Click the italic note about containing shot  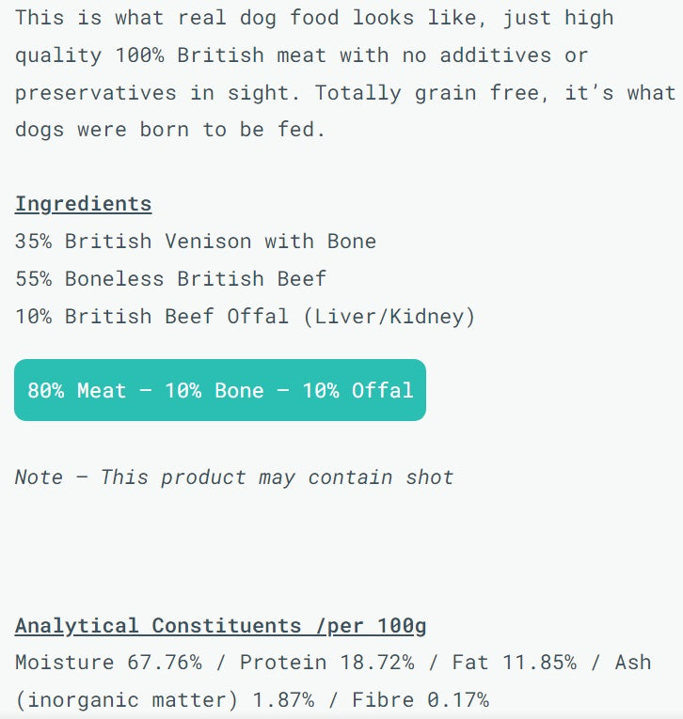[x=234, y=477]
